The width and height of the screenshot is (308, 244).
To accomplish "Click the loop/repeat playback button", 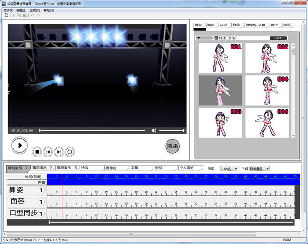I will pos(70,152).
